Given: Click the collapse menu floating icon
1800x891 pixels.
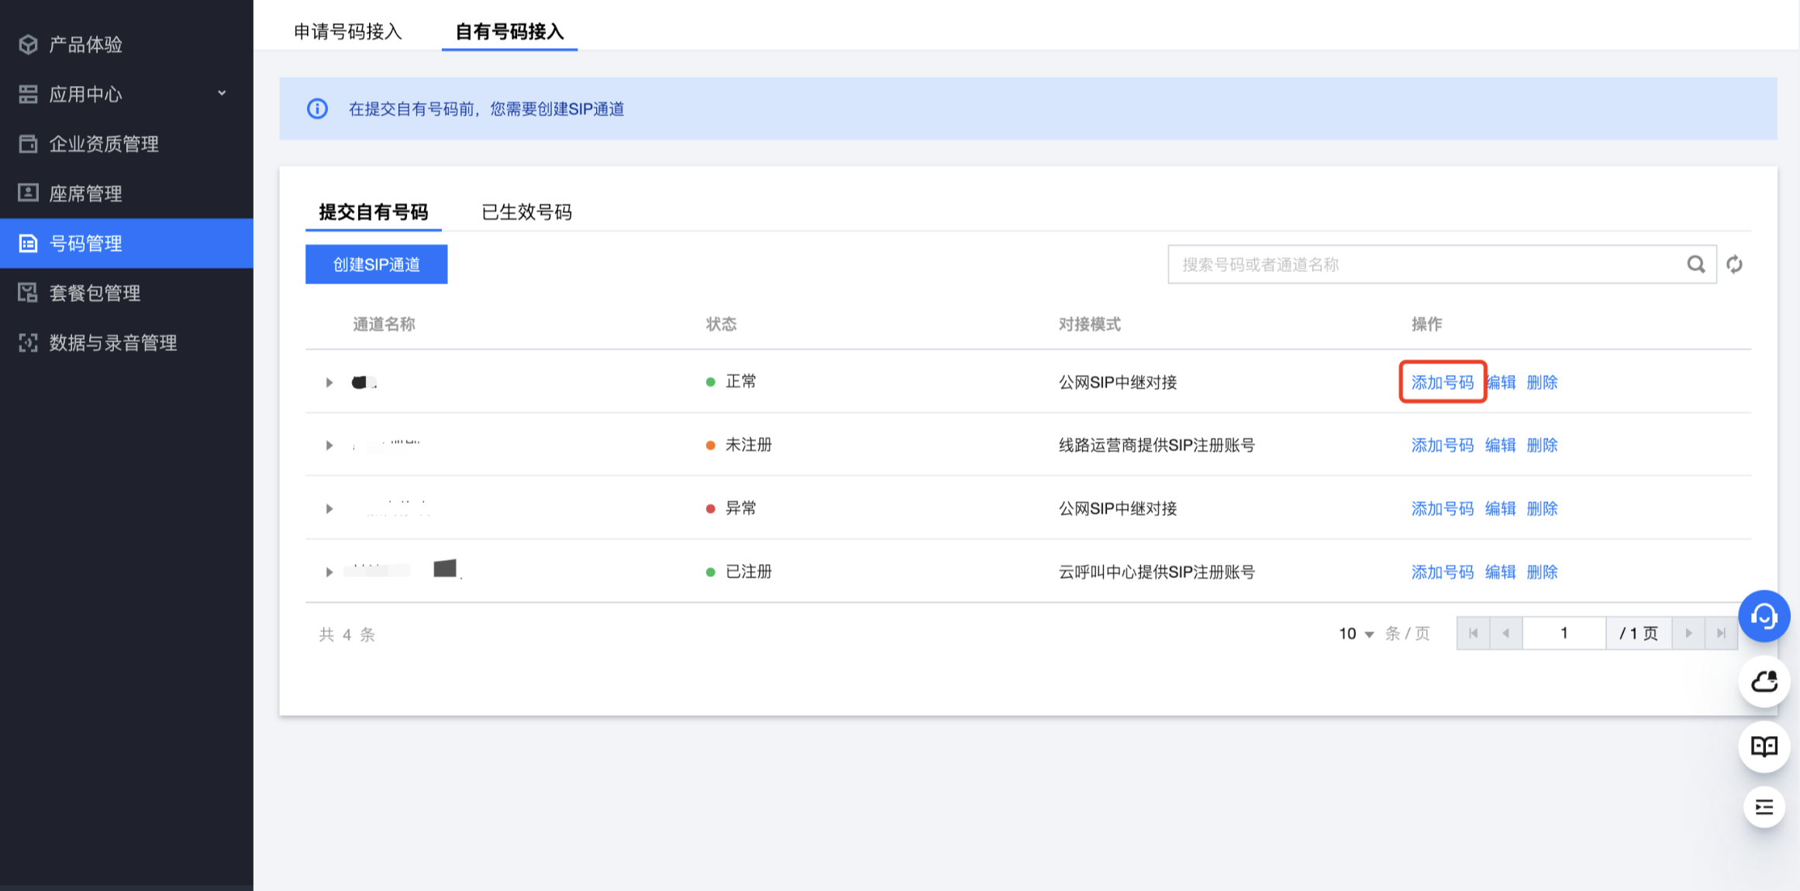Looking at the screenshot, I should coord(1764,807).
